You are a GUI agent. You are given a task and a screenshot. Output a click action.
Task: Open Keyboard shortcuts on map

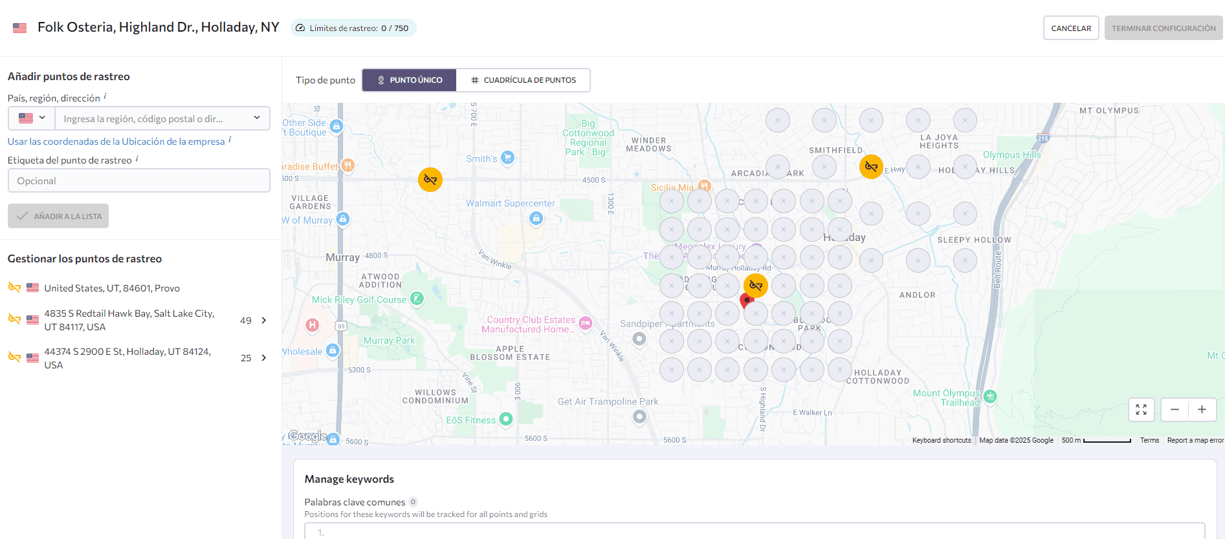click(942, 440)
